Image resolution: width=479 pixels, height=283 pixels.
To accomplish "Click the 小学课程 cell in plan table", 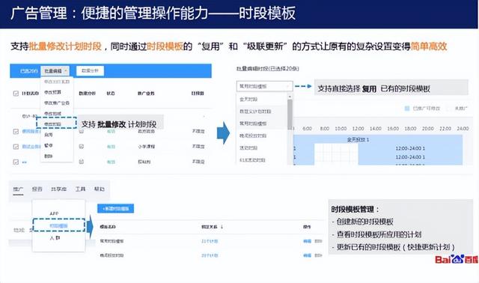I will [147, 147].
